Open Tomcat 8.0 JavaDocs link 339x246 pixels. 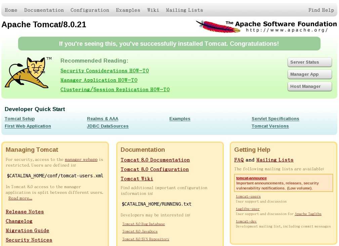[x=140, y=231]
